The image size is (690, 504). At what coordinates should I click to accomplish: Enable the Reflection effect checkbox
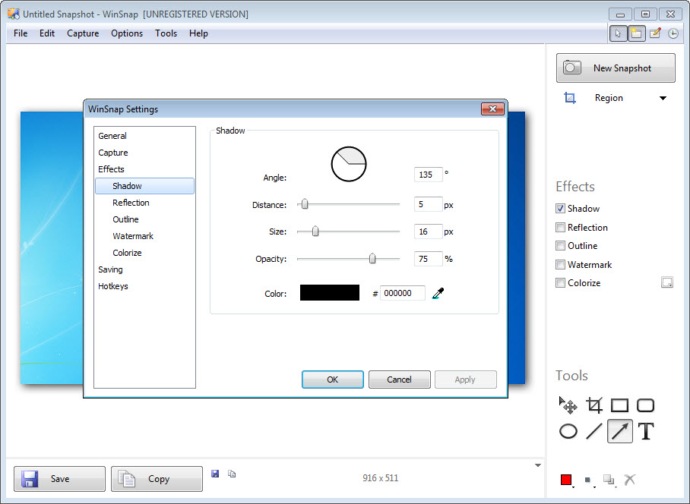tap(560, 228)
